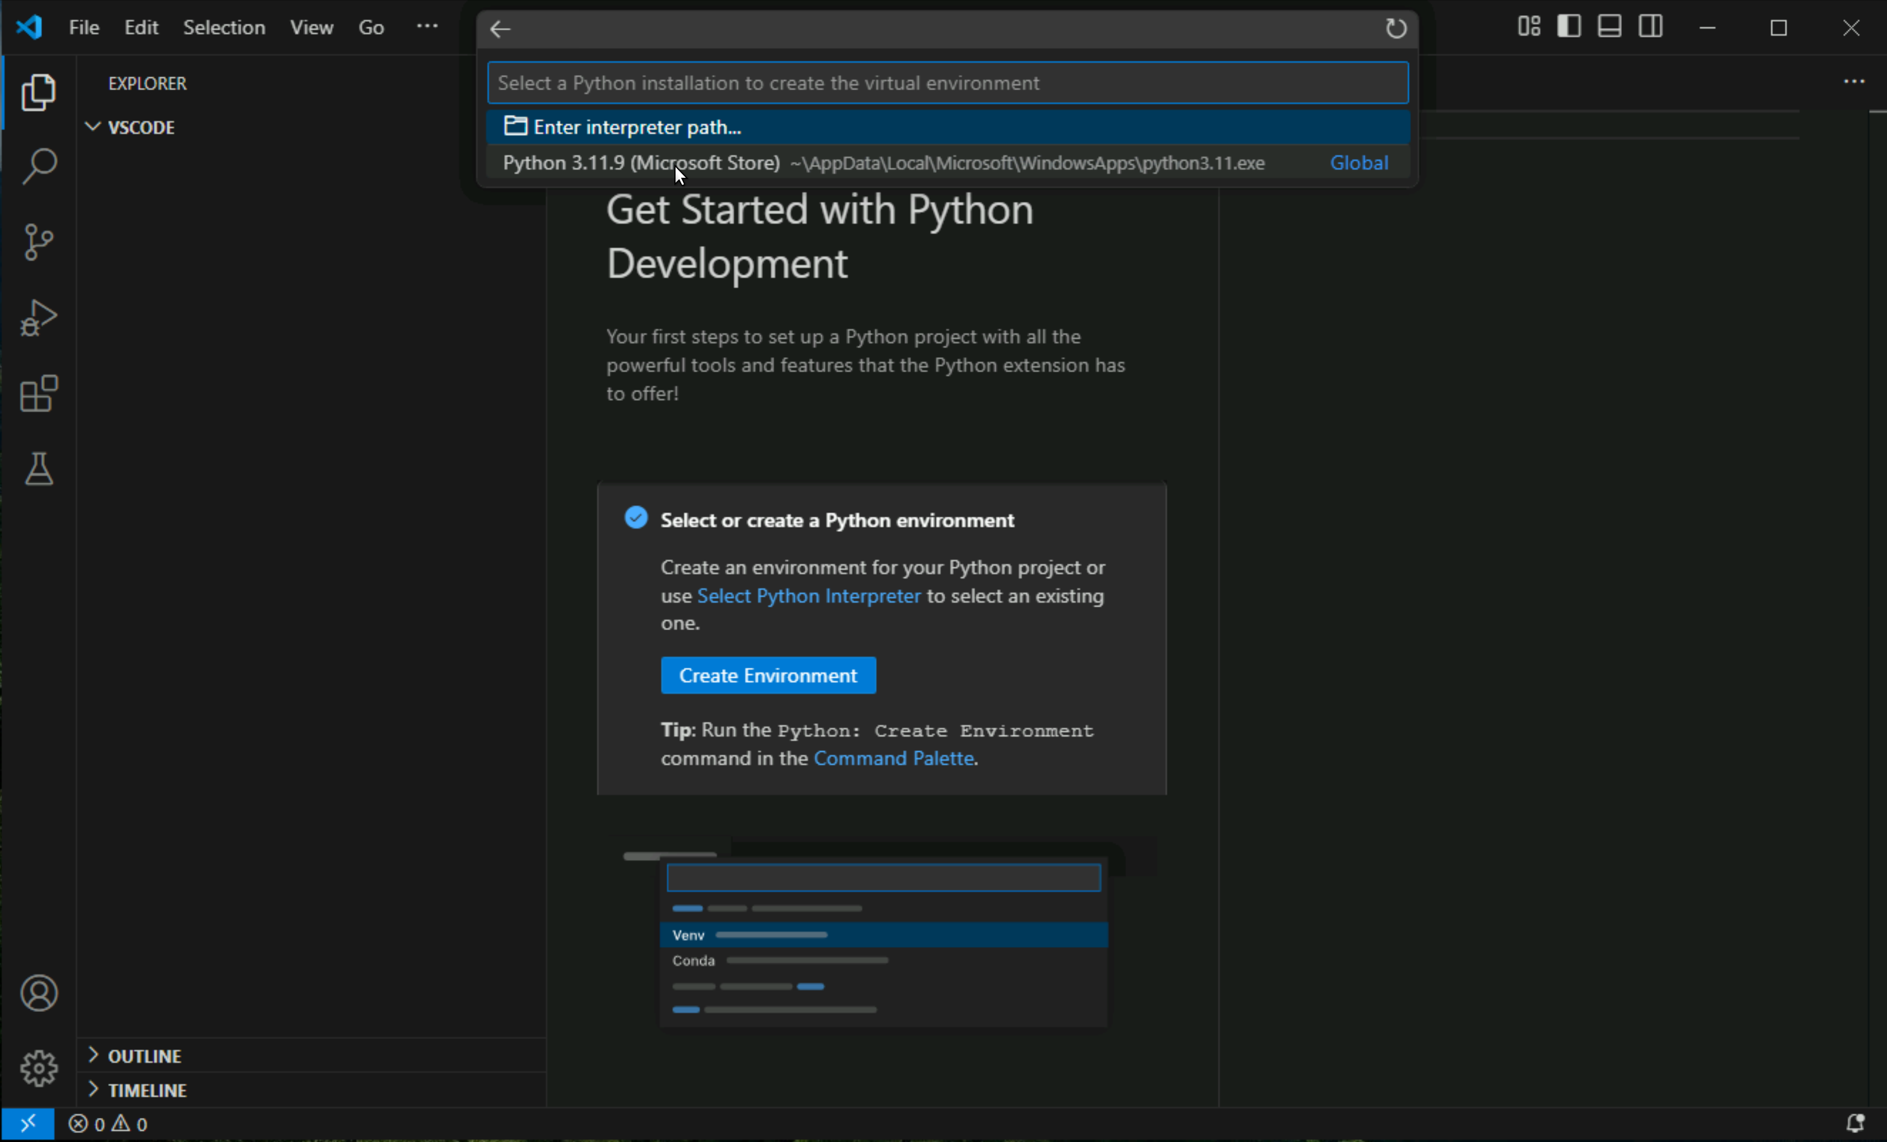Image resolution: width=1887 pixels, height=1142 pixels.
Task: Open the View menu
Action: click(311, 27)
